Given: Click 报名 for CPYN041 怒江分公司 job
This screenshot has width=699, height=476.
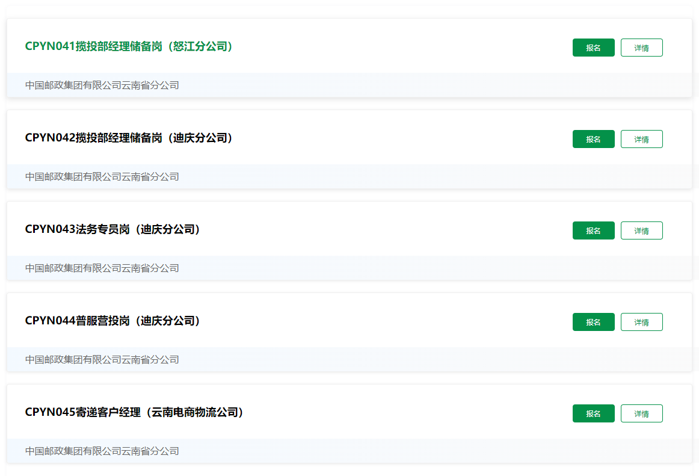Looking at the screenshot, I should (593, 48).
